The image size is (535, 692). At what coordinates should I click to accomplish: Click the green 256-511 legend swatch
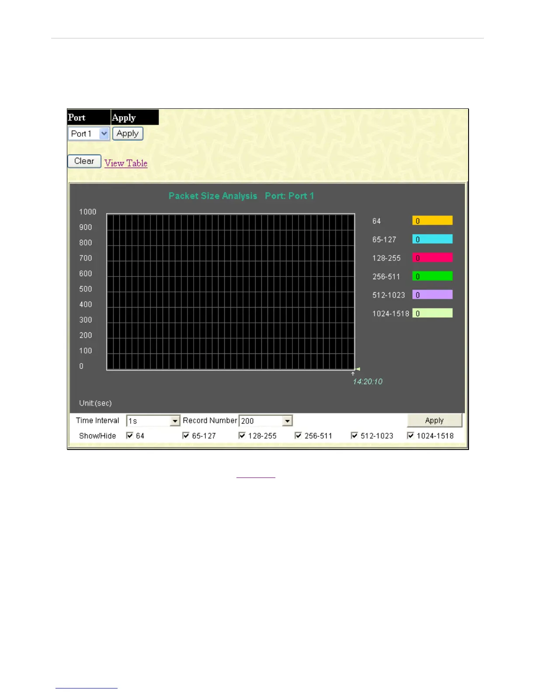point(432,276)
